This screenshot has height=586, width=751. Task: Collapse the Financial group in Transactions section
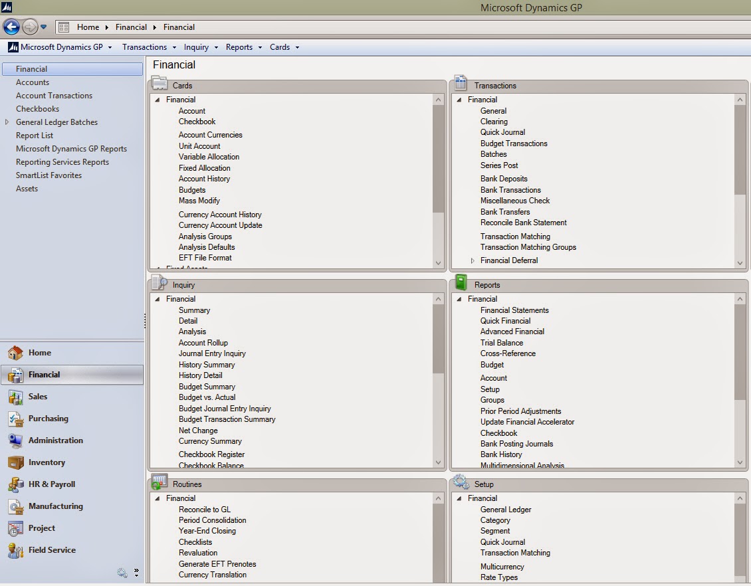459,100
